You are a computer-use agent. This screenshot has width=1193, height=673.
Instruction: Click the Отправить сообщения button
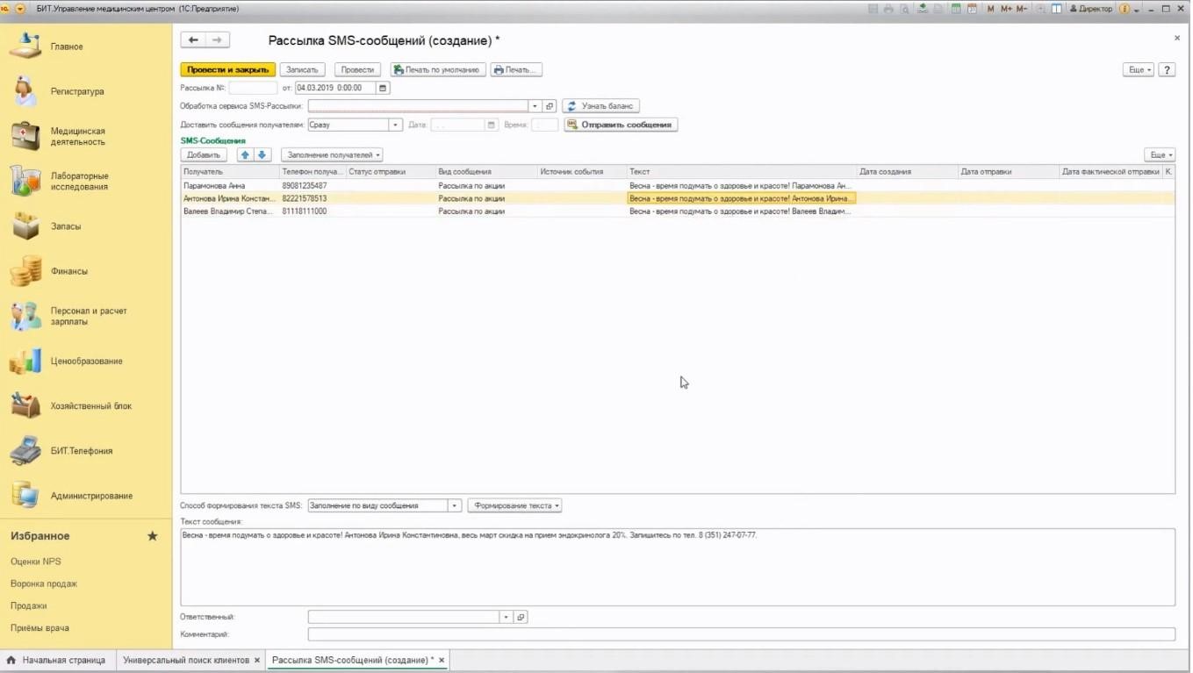pyautogui.click(x=621, y=125)
